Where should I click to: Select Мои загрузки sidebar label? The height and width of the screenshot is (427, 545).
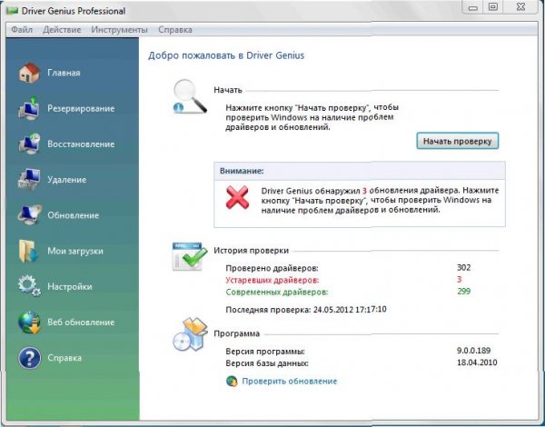point(75,251)
